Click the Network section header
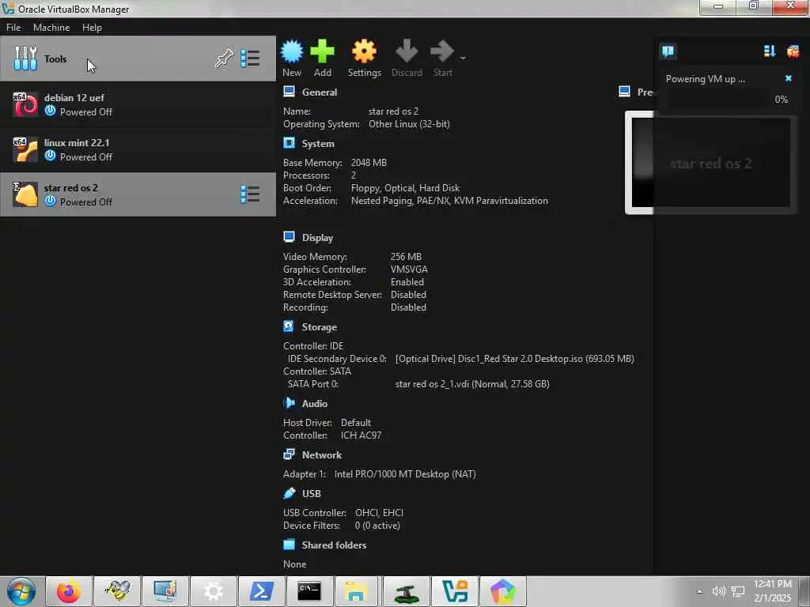Screen dimensions: 810x607 coord(322,455)
